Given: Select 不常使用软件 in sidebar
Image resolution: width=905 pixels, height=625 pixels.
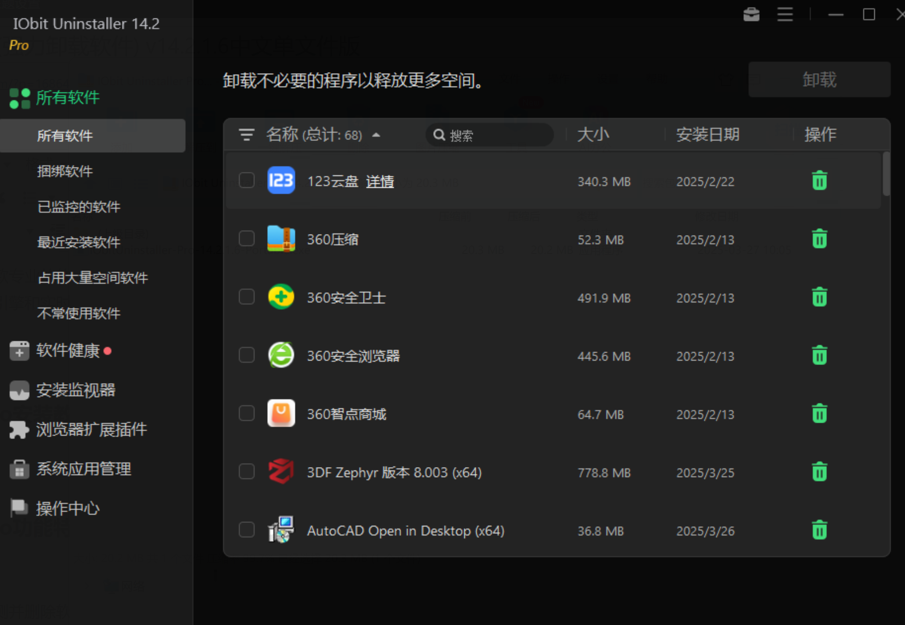Looking at the screenshot, I should click(x=79, y=314).
